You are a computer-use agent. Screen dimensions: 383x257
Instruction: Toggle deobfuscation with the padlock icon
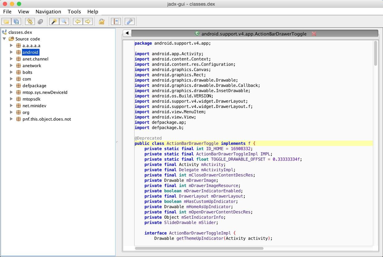(102, 22)
